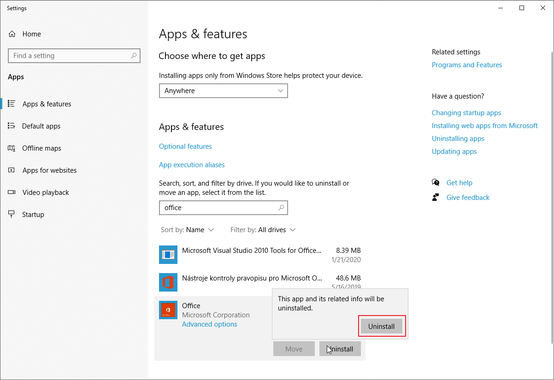Click the Find a setting search field

74,56
